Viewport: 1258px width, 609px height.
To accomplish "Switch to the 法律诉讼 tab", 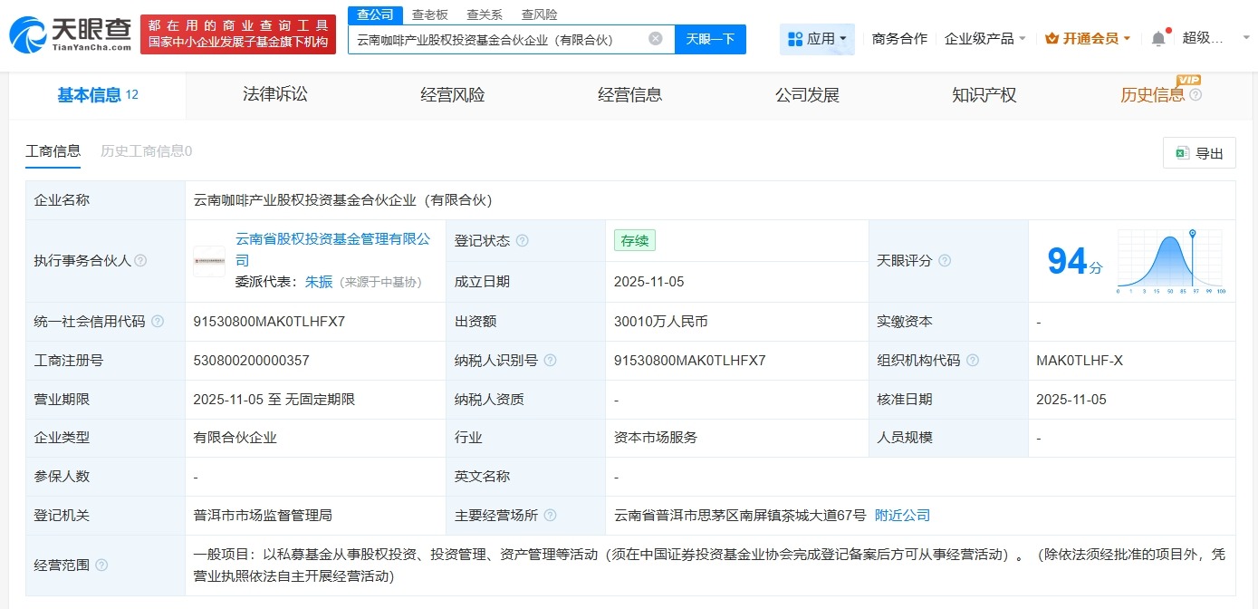I will (274, 94).
